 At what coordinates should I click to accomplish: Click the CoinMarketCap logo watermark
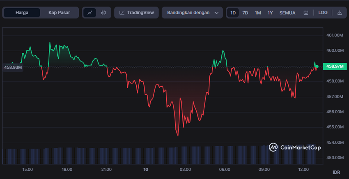294,147
